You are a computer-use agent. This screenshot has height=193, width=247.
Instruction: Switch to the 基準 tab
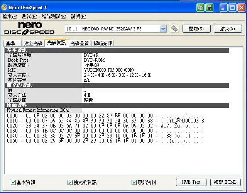[12, 43]
